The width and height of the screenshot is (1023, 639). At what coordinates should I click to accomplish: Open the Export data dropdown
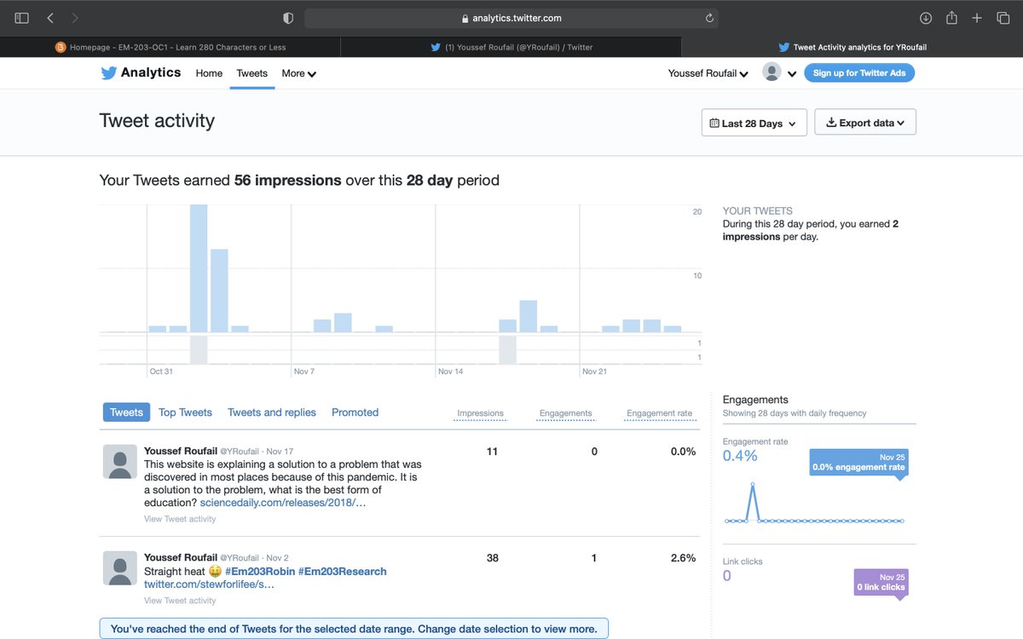coord(865,123)
